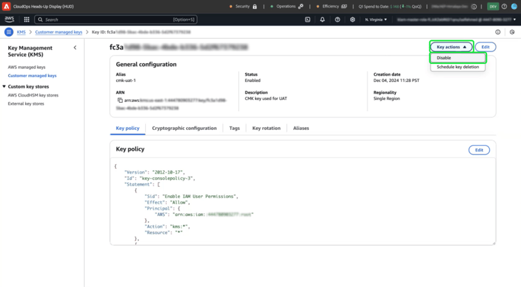Switch to the Cryptographic configuration tab
521x287 pixels.
click(184, 128)
